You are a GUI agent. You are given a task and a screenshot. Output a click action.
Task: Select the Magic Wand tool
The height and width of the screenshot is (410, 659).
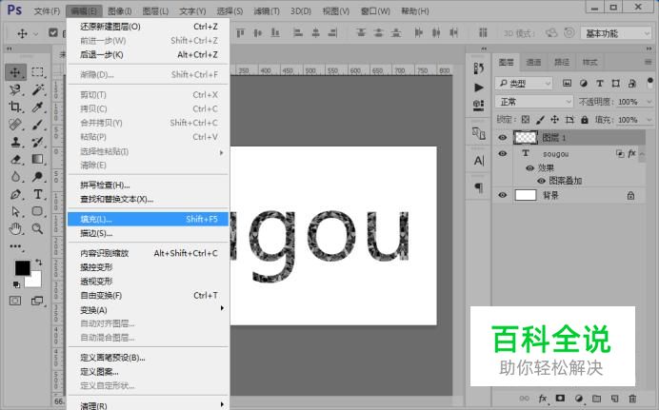coord(37,89)
